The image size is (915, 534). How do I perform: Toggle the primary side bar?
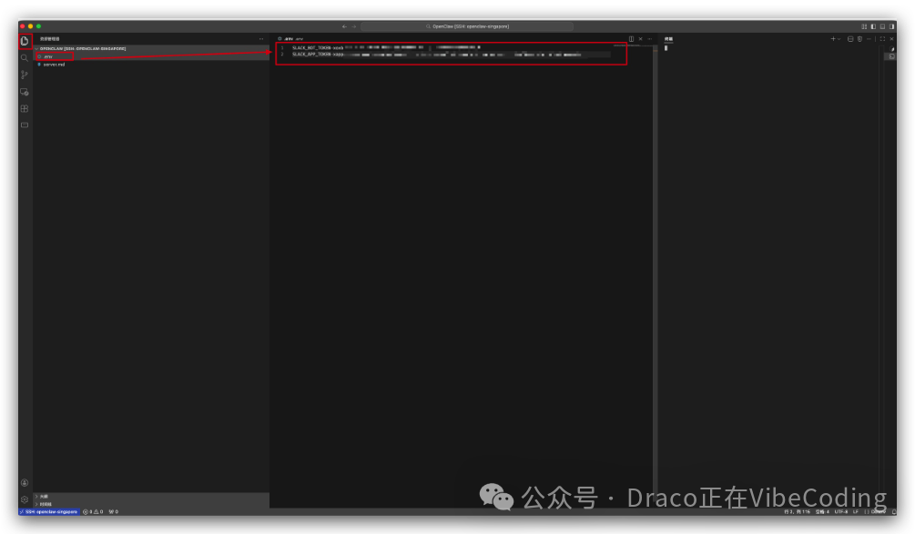pos(873,26)
